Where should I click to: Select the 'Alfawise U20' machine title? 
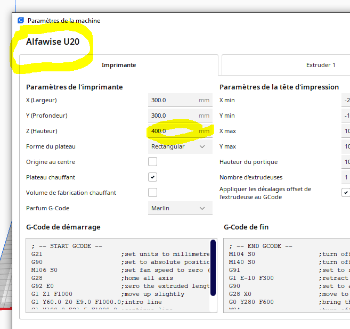53,42
